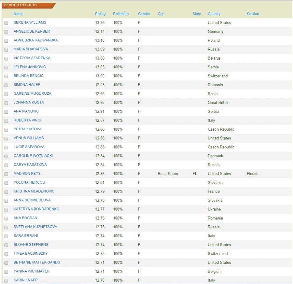Image resolution: width=293 pixels, height=284 pixels.
Task: Open ROBERTA VINCI player link
Action: tap(27, 120)
